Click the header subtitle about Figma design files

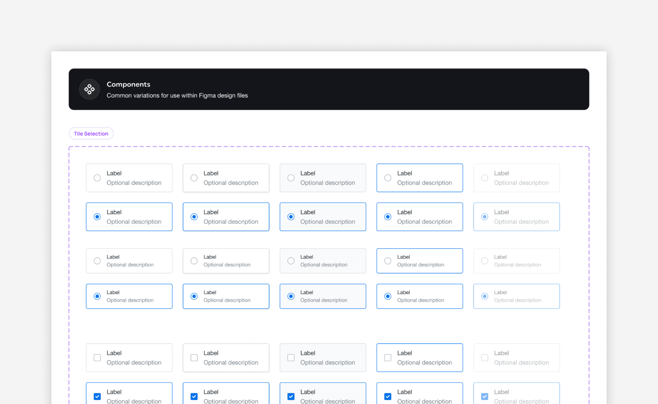click(177, 96)
